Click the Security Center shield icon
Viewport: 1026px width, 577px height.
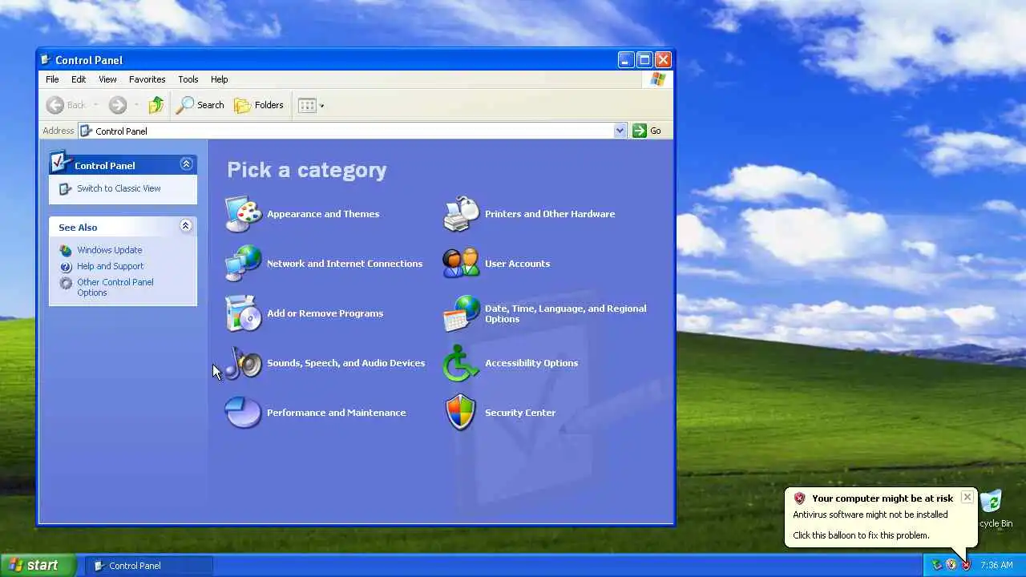(x=461, y=413)
